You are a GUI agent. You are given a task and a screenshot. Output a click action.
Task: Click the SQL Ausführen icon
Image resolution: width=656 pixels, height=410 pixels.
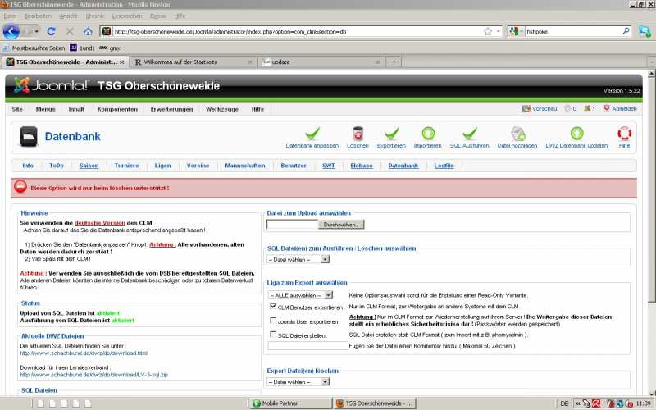coord(469,133)
